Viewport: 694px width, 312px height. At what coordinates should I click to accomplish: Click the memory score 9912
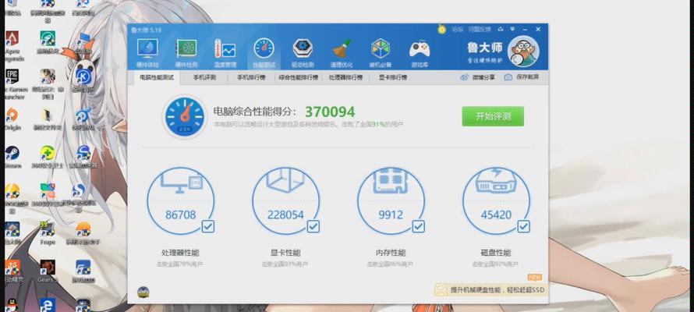391,215
